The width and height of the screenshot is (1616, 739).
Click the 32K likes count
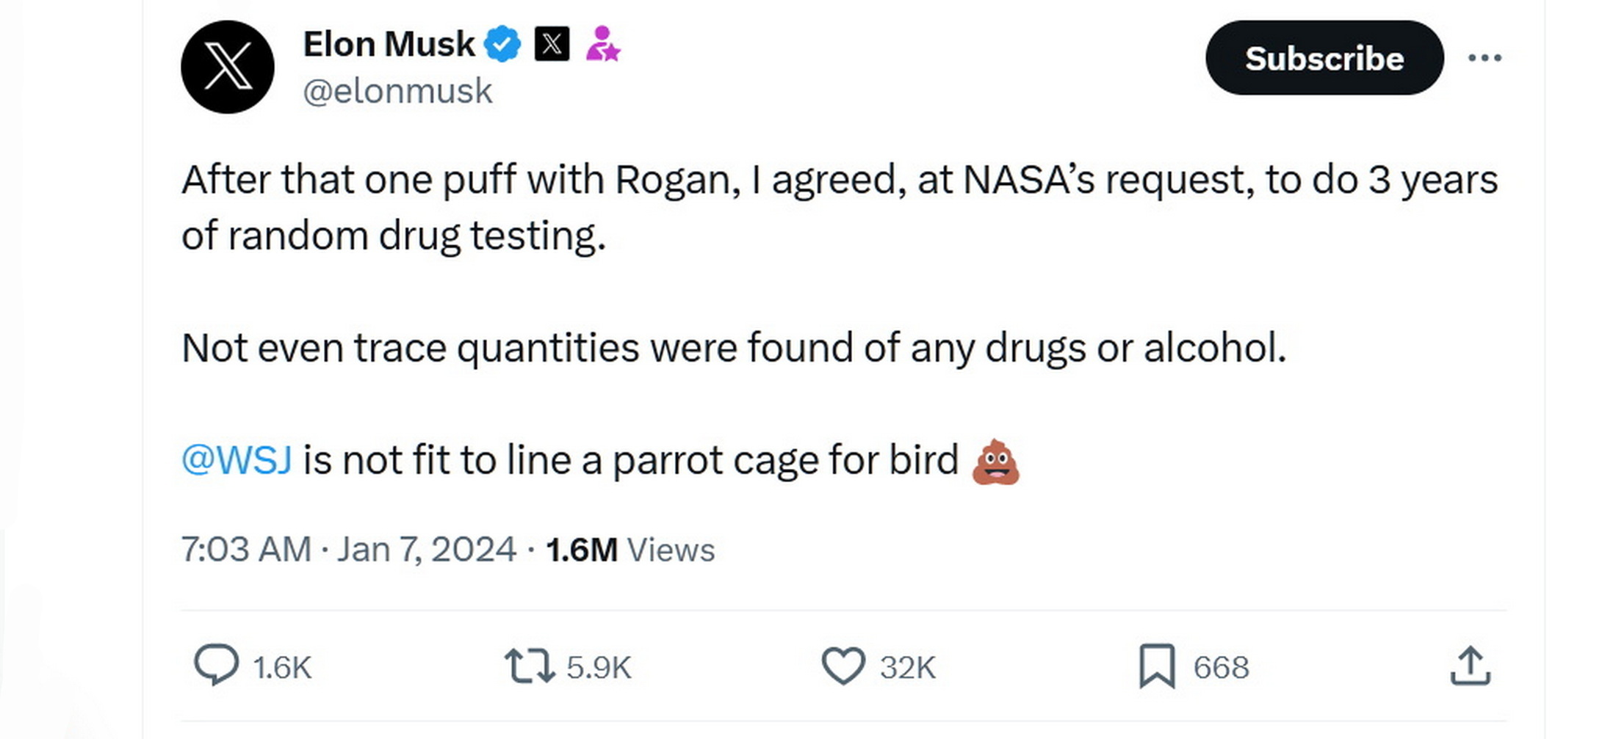908,668
